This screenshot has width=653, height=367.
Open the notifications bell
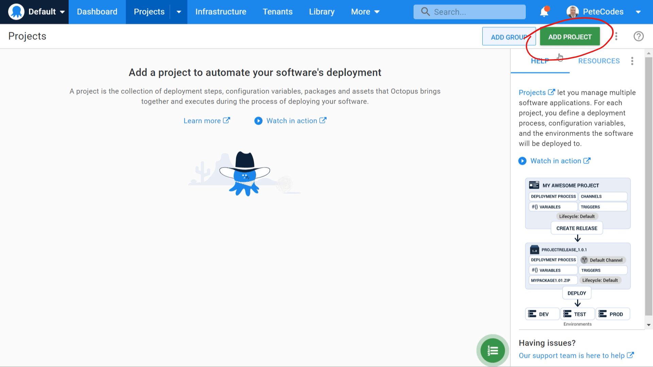pyautogui.click(x=544, y=12)
